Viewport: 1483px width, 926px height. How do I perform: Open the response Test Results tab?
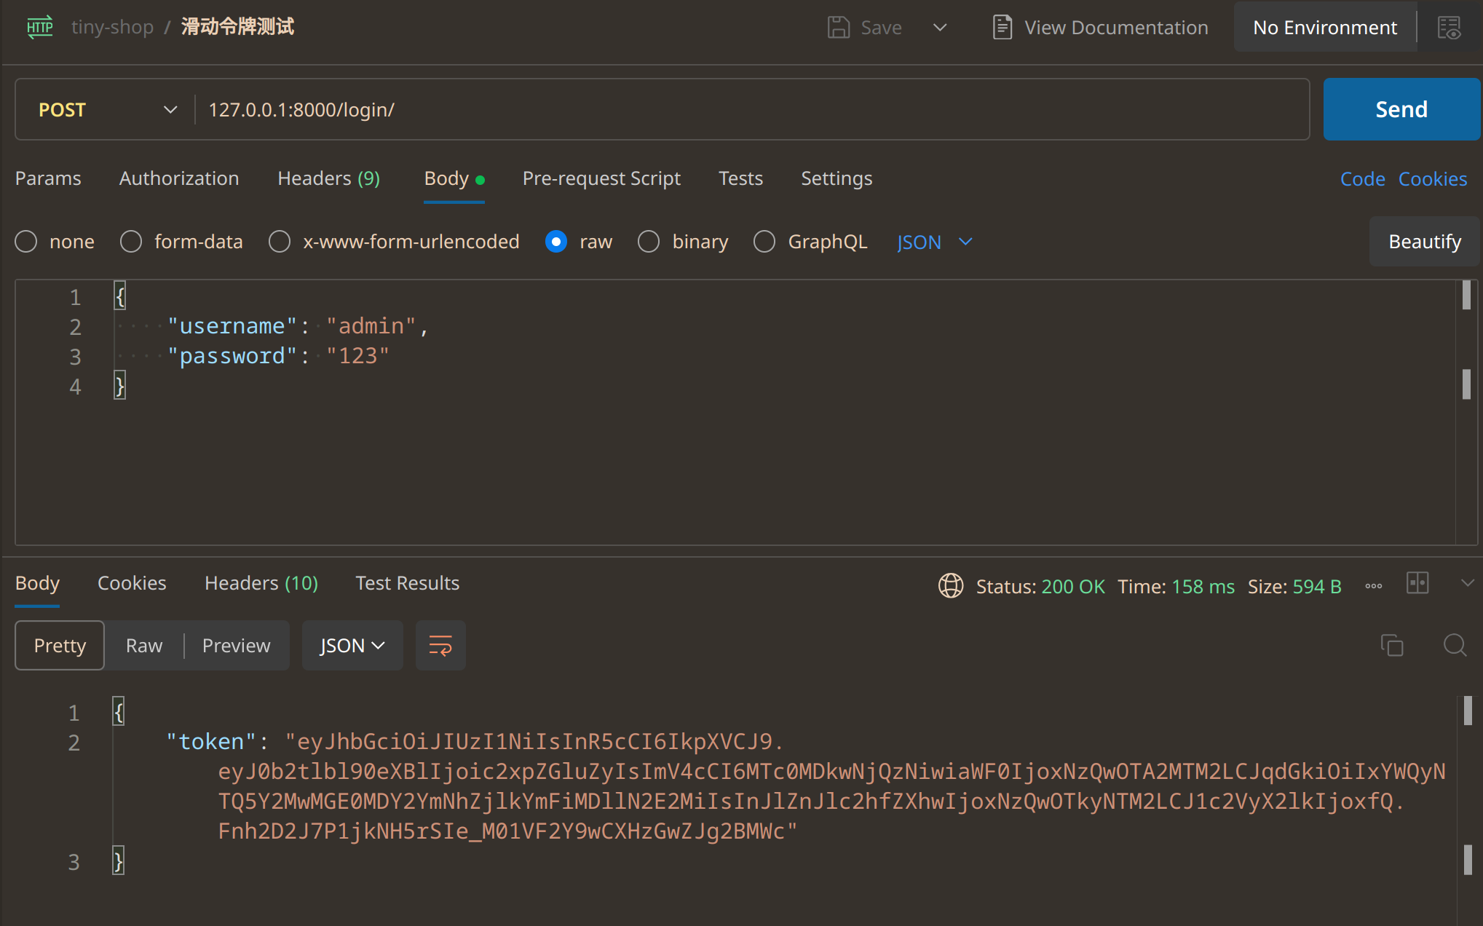click(x=407, y=583)
